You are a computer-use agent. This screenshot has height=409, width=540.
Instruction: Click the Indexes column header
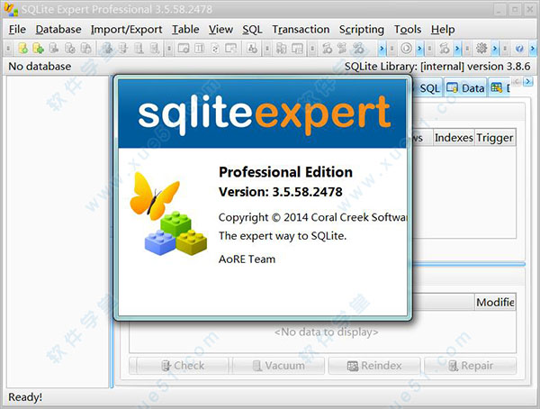[454, 138]
